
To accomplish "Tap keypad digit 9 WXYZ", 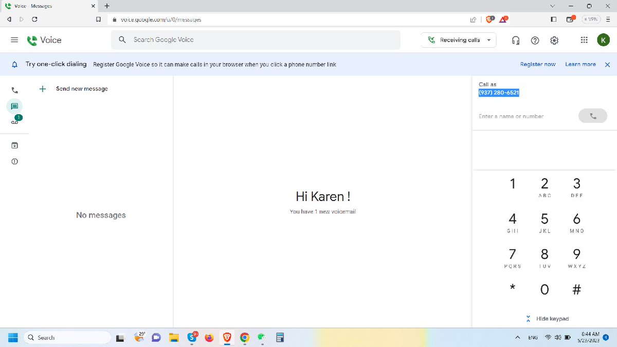I will (x=577, y=258).
